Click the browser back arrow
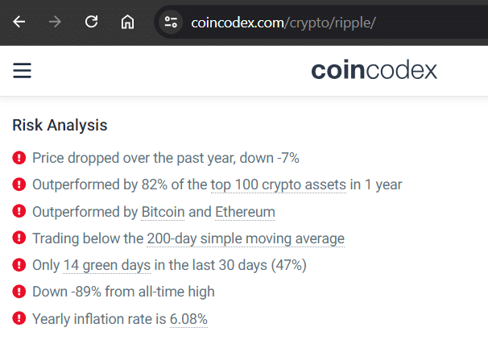The height and width of the screenshot is (344, 488). [x=19, y=22]
